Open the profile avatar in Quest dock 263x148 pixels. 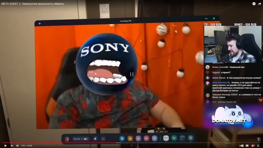tap(67, 139)
